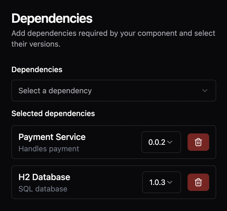Click the Select a dependency placeholder text
This screenshot has height=211, width=227.
(x=55, y=91)
